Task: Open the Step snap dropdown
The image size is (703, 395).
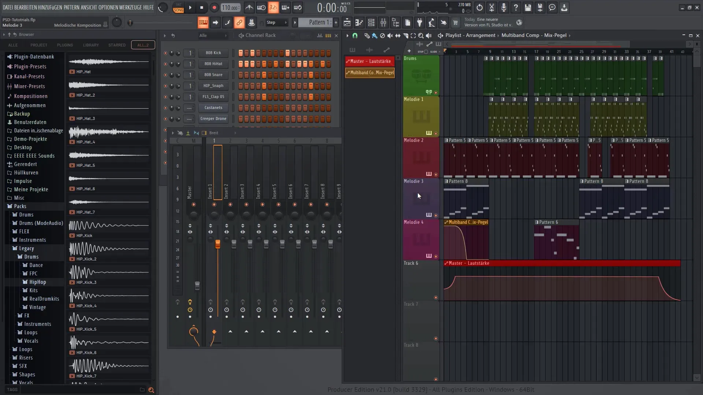Action: pos(277,23)
